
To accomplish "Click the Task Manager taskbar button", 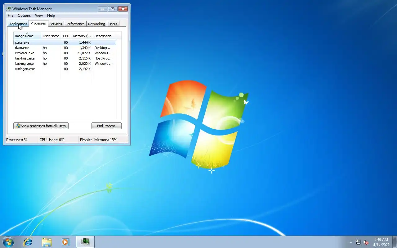I will (x=85, y=242).
